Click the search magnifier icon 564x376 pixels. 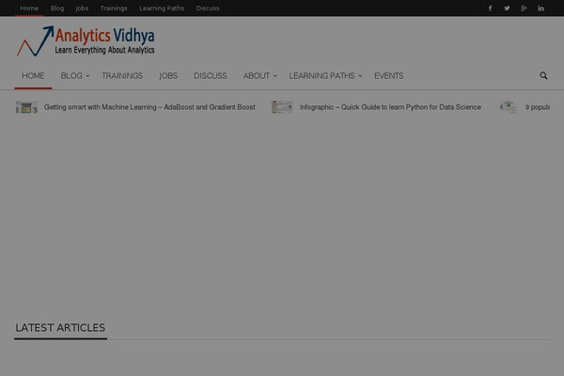coord(543,75)
